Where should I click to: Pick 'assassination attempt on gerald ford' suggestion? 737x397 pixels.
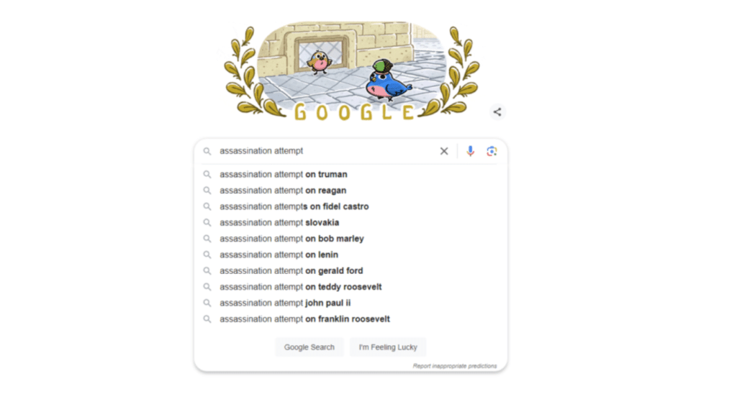(291, 271)
